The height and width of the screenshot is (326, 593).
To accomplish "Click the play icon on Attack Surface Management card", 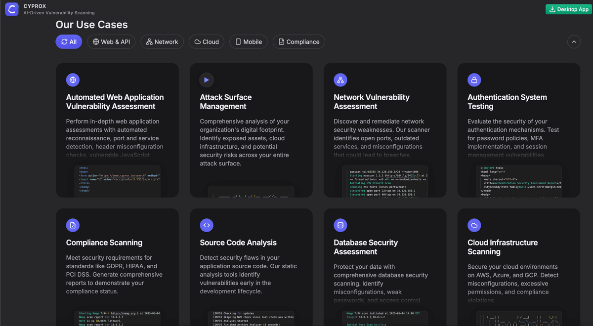I will (207, 80).
